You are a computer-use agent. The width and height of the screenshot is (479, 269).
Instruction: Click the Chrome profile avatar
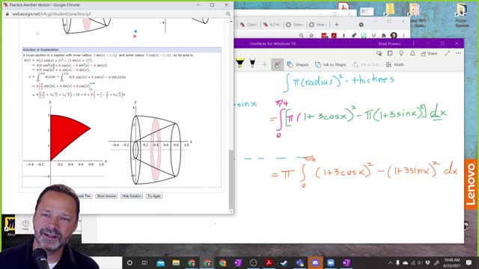pyautogui.click(x=394, y=35)
